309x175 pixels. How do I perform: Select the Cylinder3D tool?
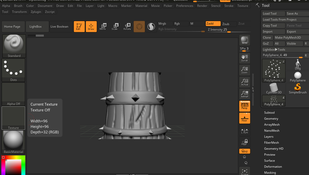coord(274,88)
